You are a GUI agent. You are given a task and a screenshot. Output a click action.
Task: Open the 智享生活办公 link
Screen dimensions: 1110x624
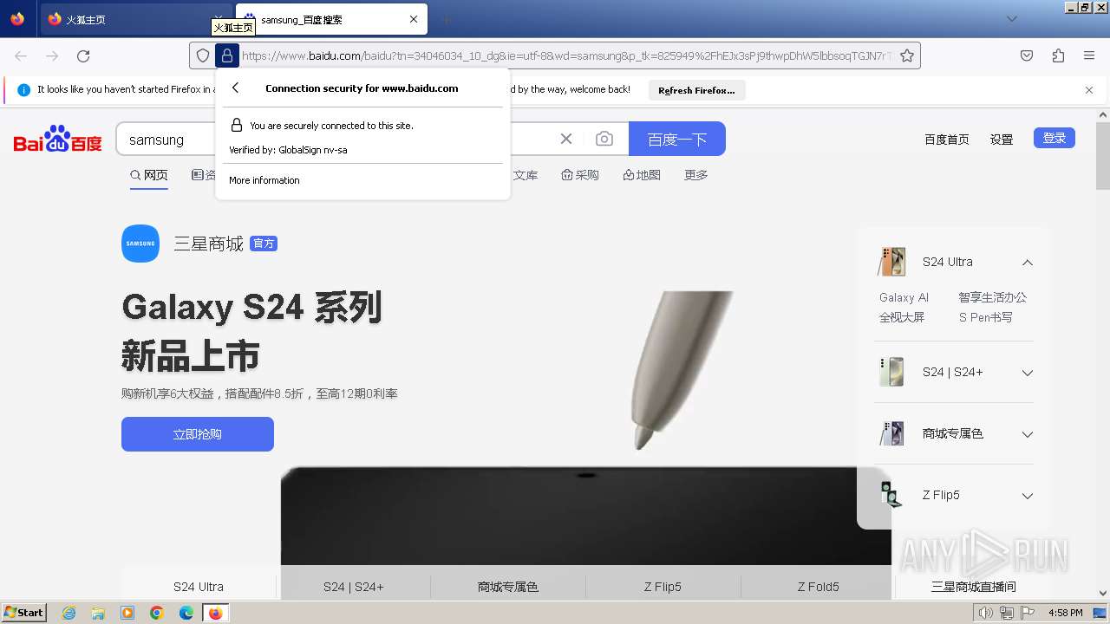993,297
